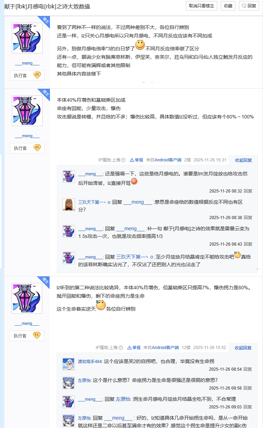Viewport: 263px width, 428px height.
Task: Open ___meng___ username under the first avatar
Action: 27,63
